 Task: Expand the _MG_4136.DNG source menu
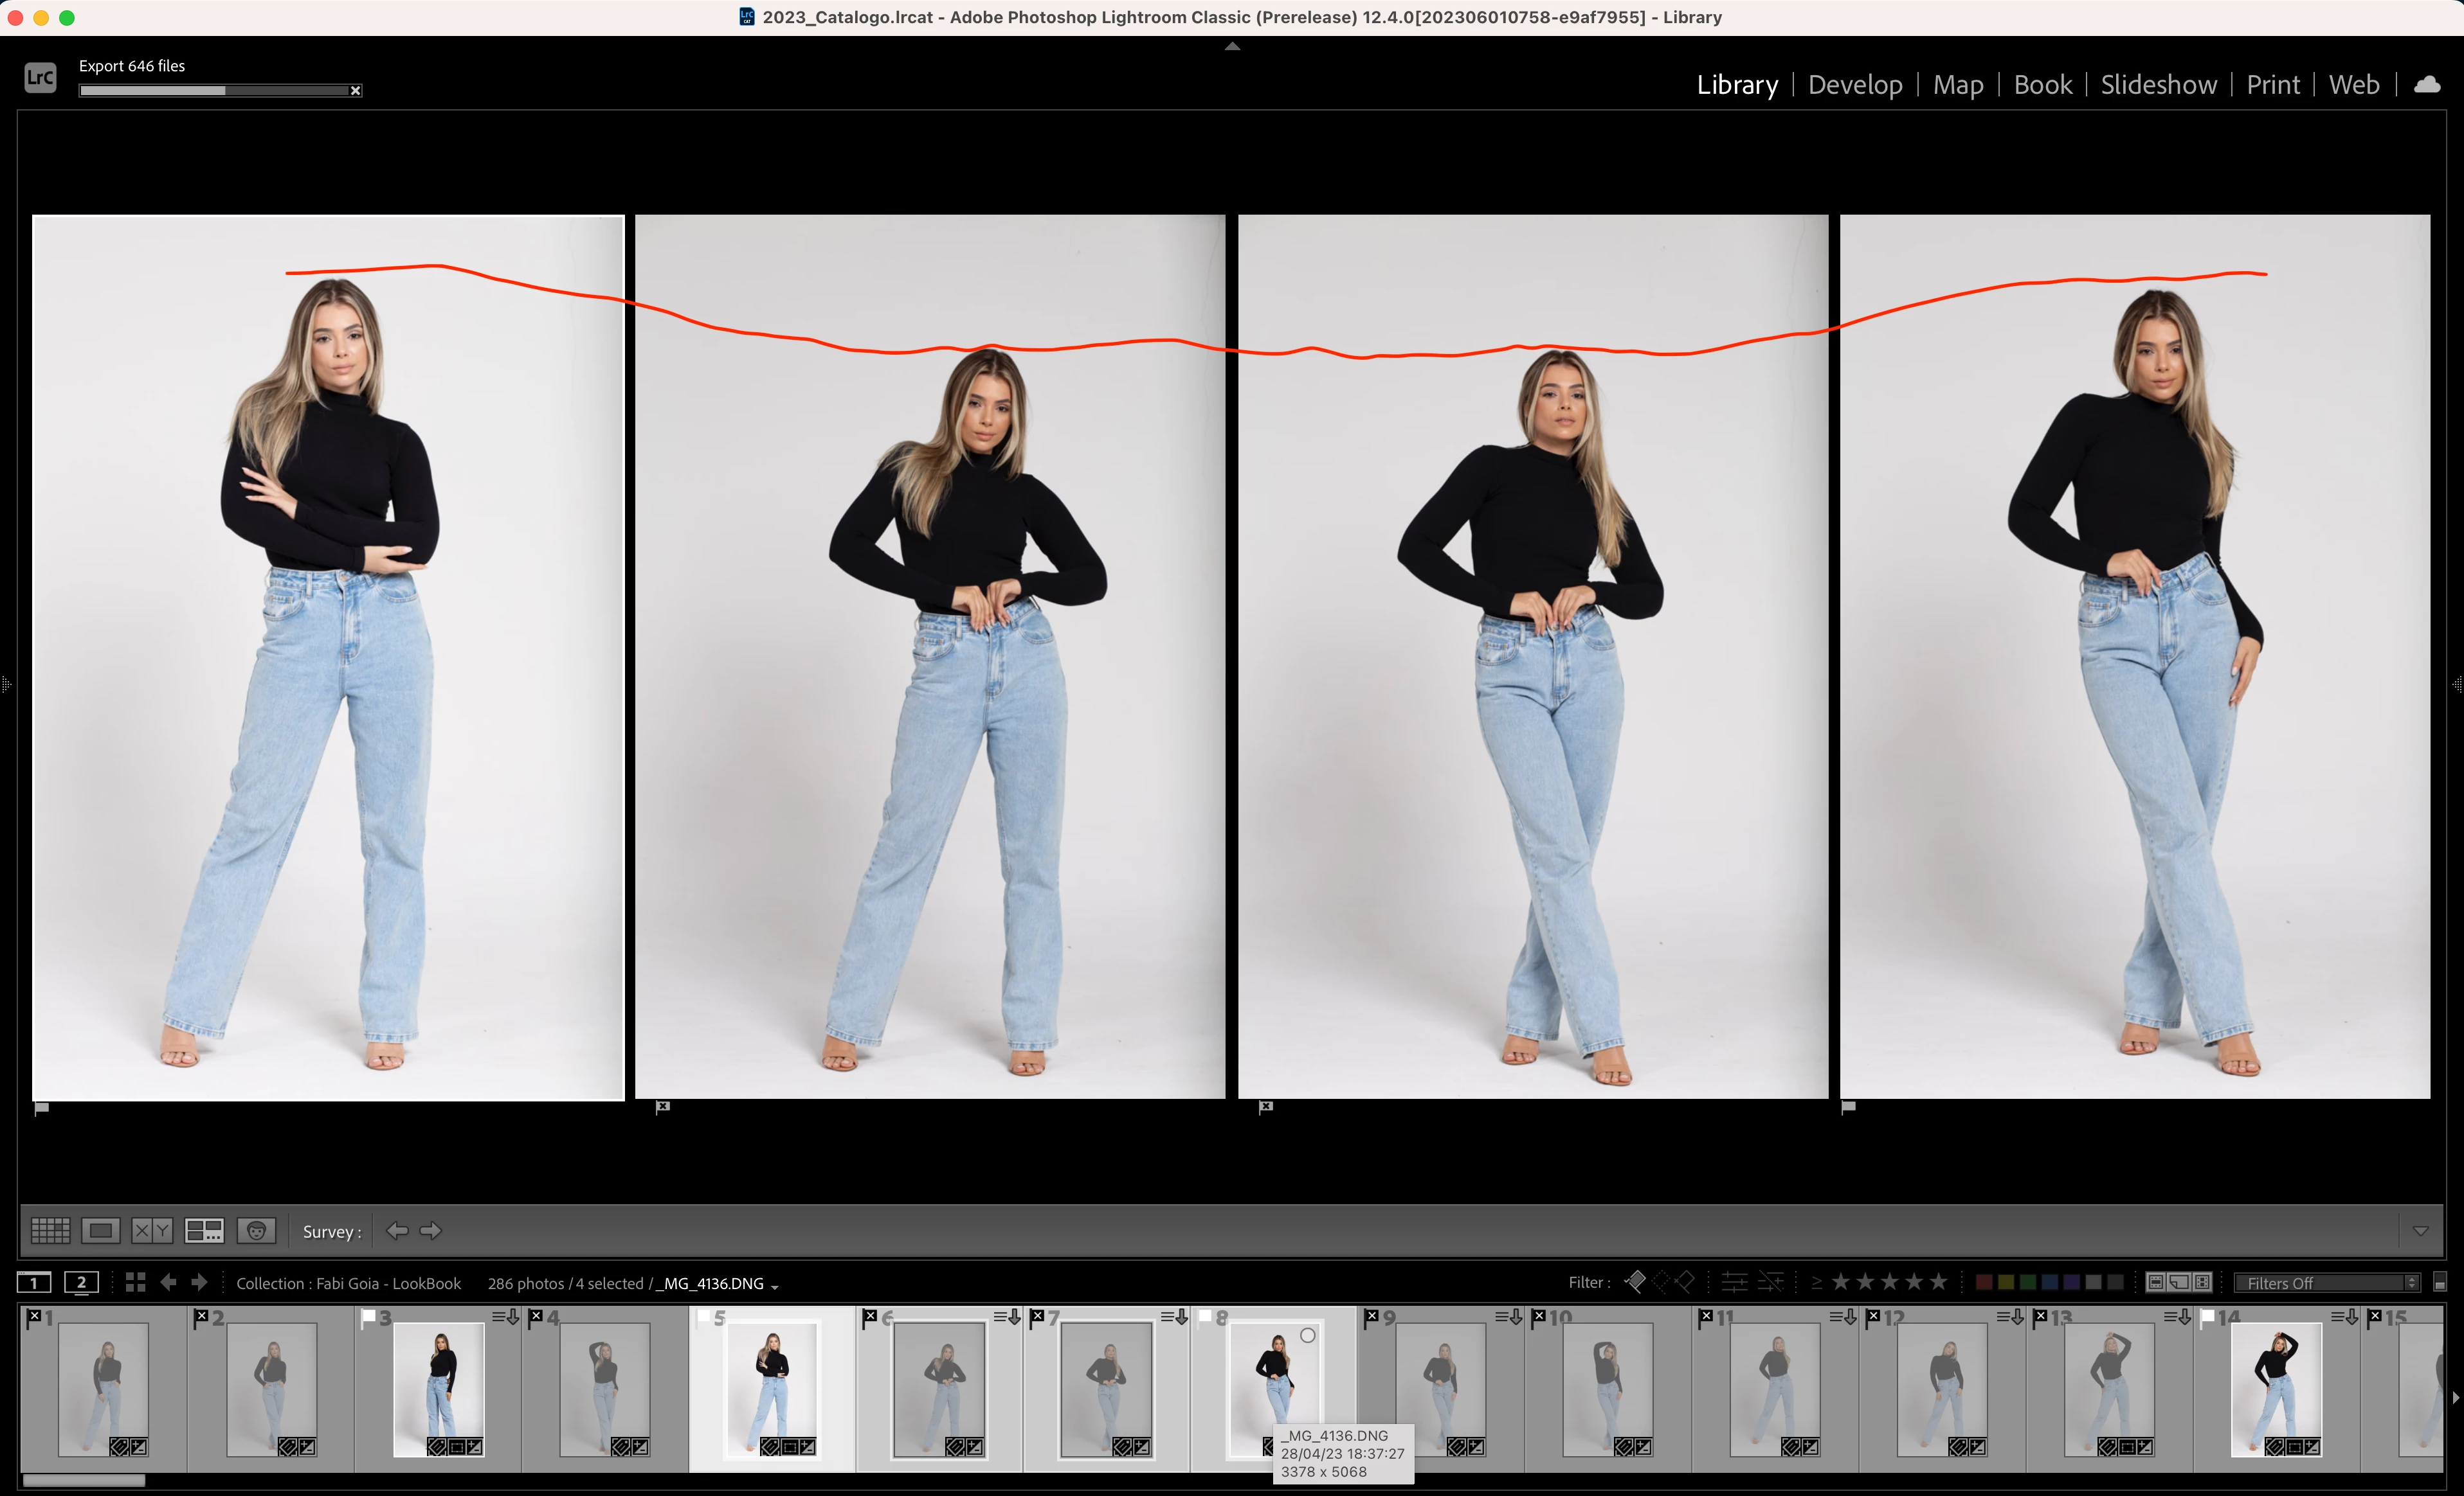[x=775, y=1285]
